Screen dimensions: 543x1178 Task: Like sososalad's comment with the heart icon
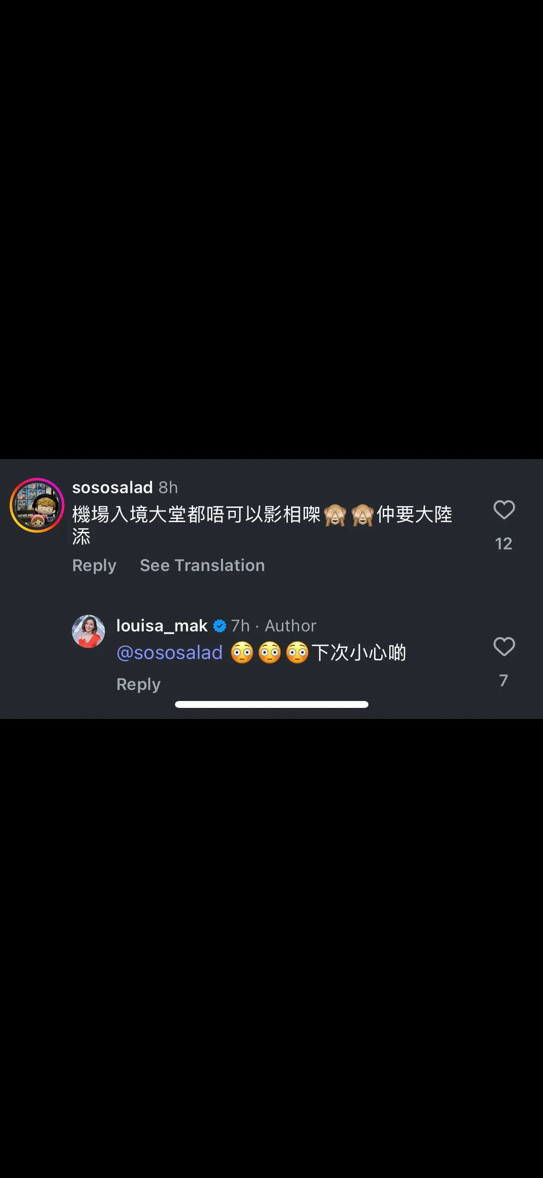pos(504,510)
